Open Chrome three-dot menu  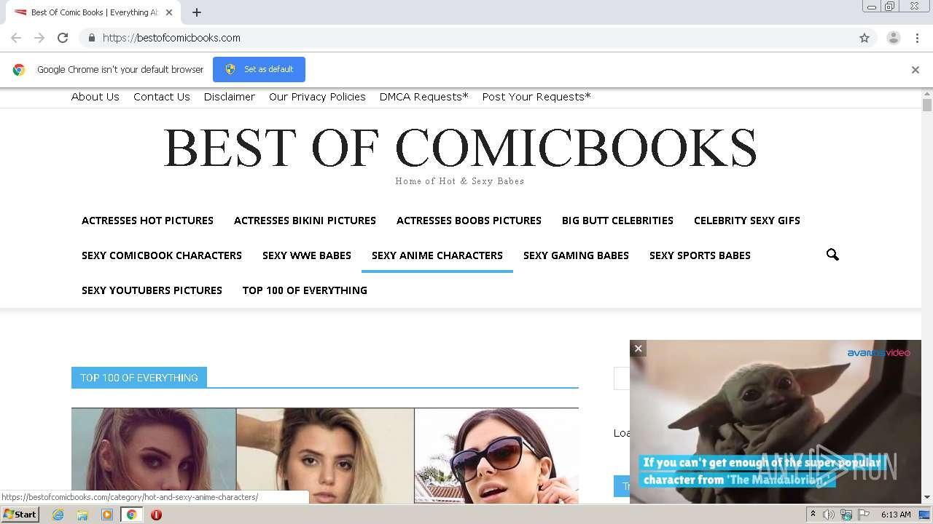(x=917, y=38)
